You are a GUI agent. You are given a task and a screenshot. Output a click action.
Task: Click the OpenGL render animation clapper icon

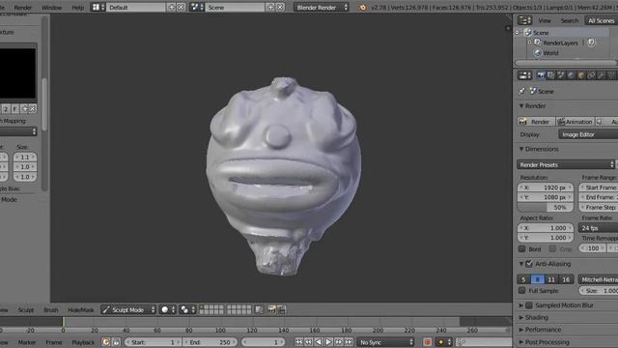point(281,309)
